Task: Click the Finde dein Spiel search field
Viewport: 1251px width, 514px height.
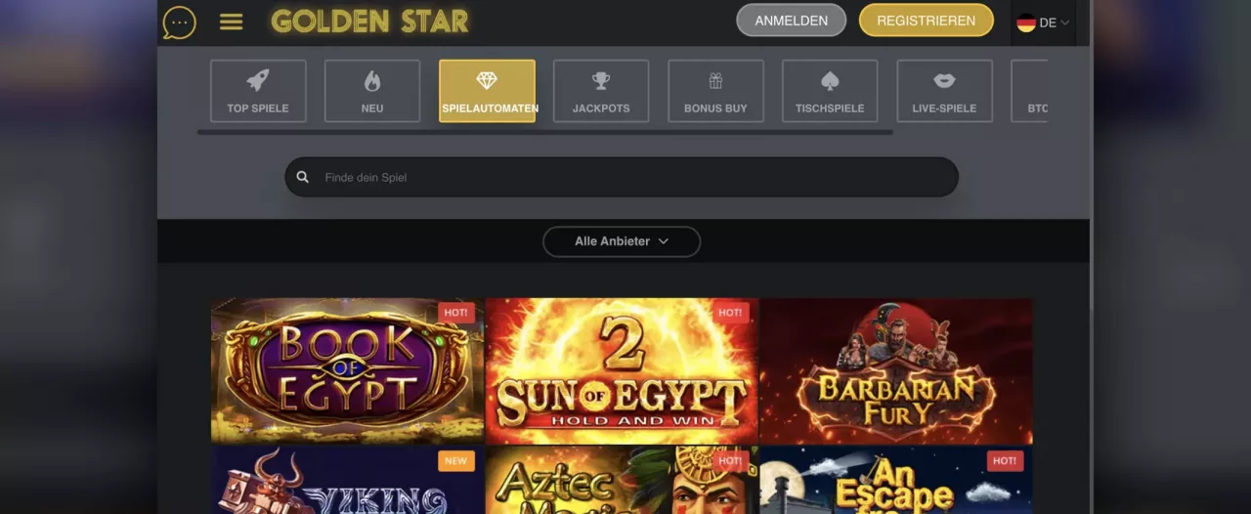Action: point(622,177)
